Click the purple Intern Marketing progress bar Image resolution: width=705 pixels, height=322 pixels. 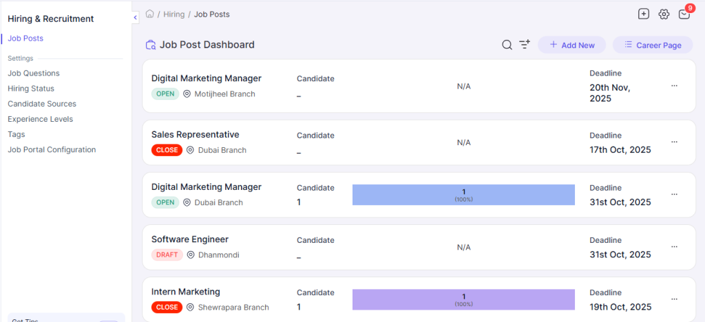[x=463, y=299]
